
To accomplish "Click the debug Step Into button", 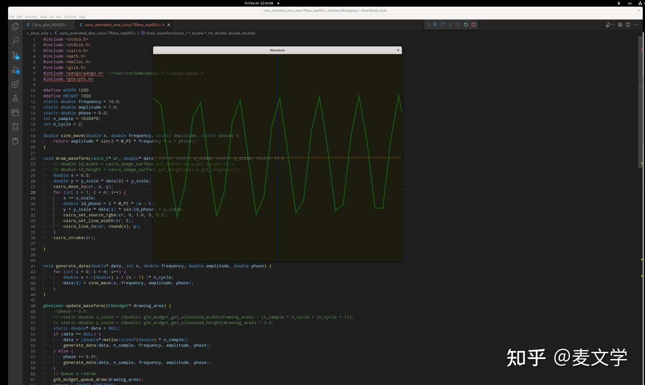I will tap(450, 25).
